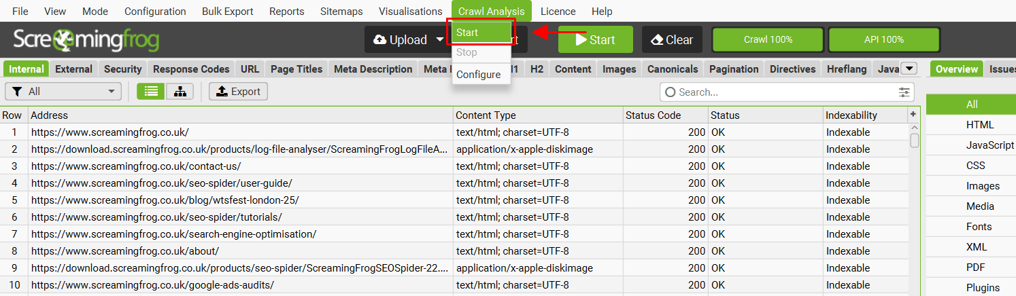1016x296 pixels.
Task: Open the Visualisations menu
Action: (x=411, y=11)
